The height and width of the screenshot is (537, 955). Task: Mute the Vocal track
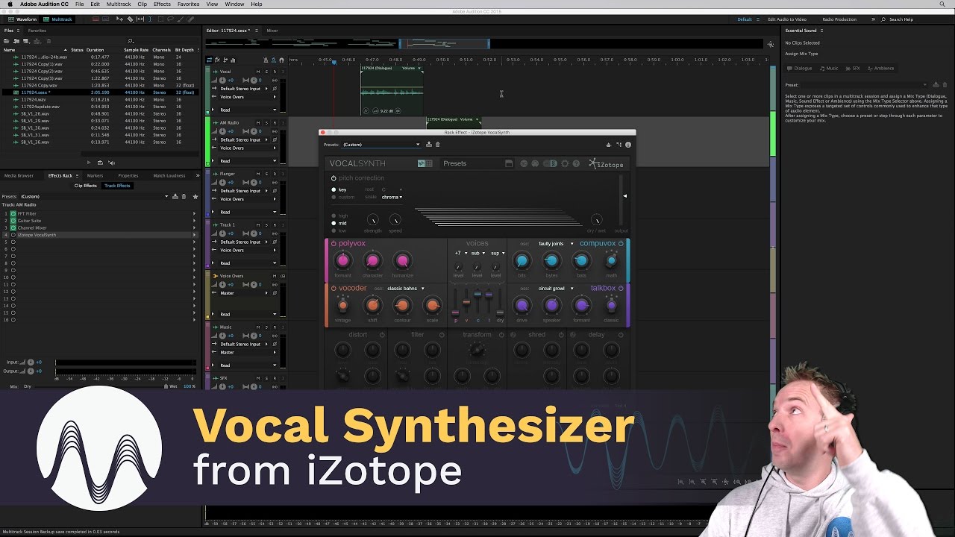coord(258,72)
